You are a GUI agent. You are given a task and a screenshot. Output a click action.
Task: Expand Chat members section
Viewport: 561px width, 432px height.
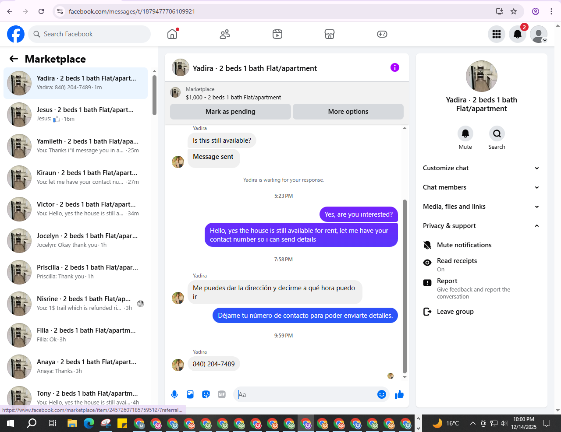[482, 187]
